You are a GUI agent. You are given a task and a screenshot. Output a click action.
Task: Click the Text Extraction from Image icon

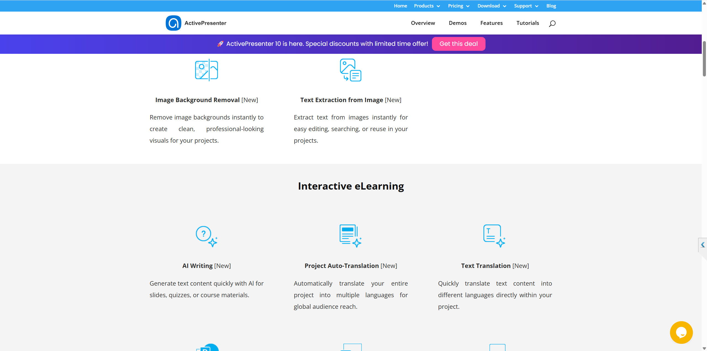coord(350,70)
